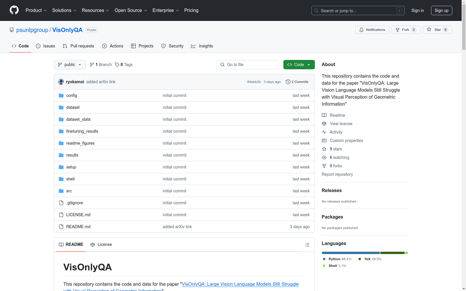Click the GitHub logo
Image resolution: width=466 pixels, height=291 pixels.
click(x=14, y=10)
